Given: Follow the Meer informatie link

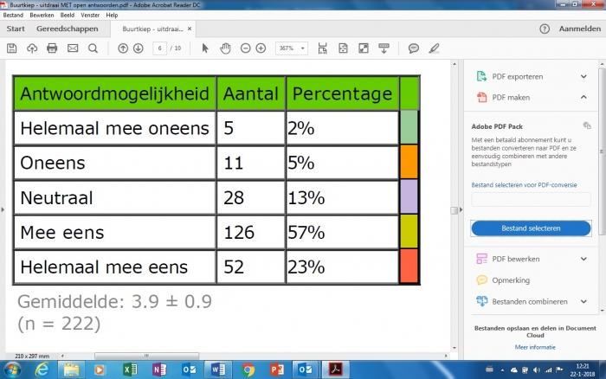Looking at the screenshot, I should [x=533, y=346].
